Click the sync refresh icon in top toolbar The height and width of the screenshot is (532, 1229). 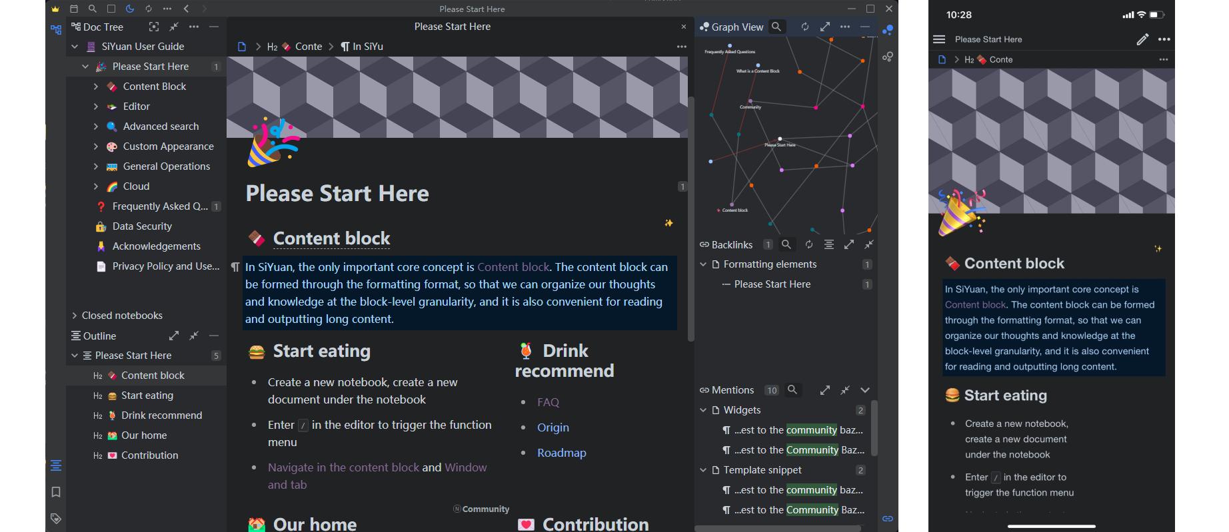pos(149,9)
